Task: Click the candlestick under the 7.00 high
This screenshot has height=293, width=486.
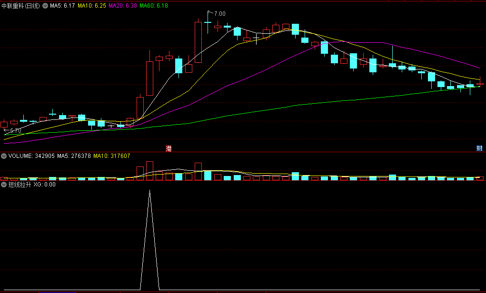Action: (208, 22)
